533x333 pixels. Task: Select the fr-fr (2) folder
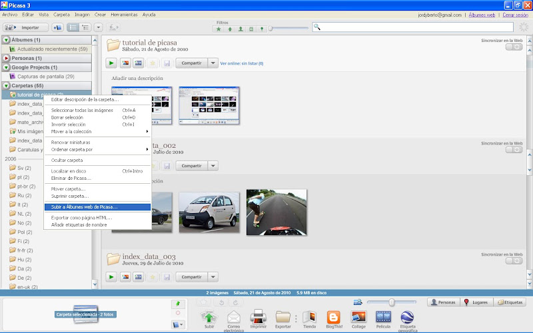(21, 250)
